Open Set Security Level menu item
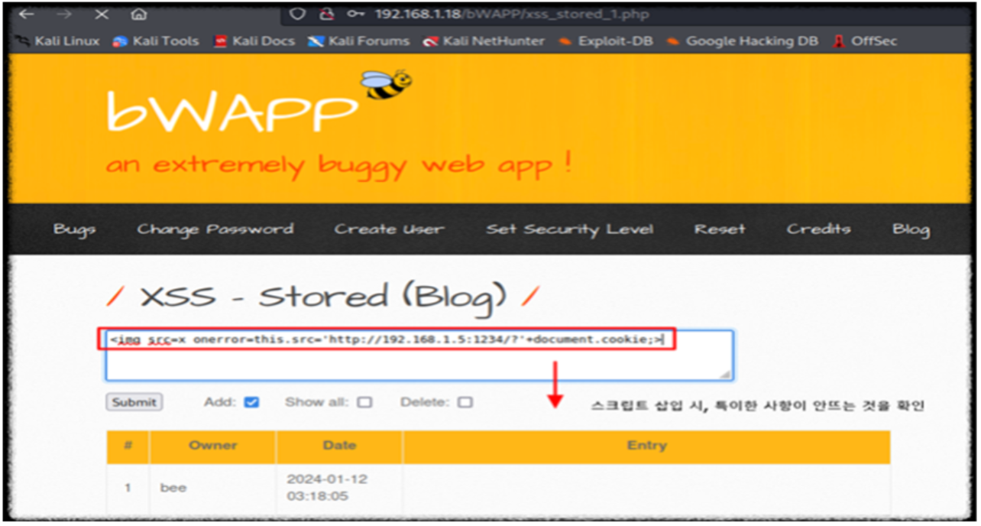 (569, 229)
